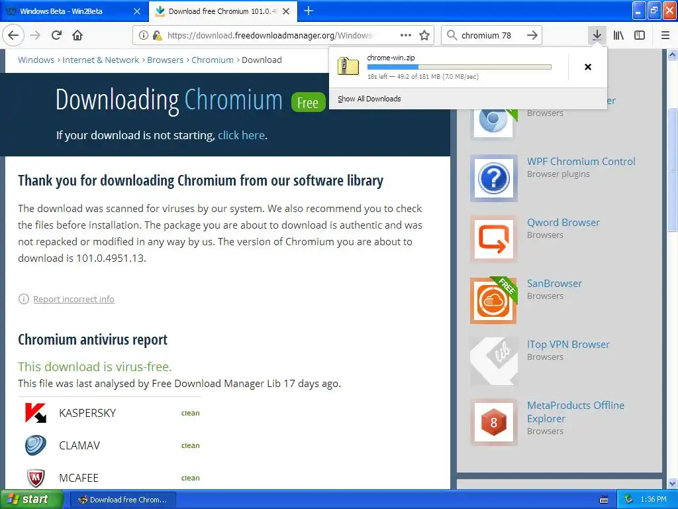
Task: Click the CLAMAV clean status
Action: point(190,446)
